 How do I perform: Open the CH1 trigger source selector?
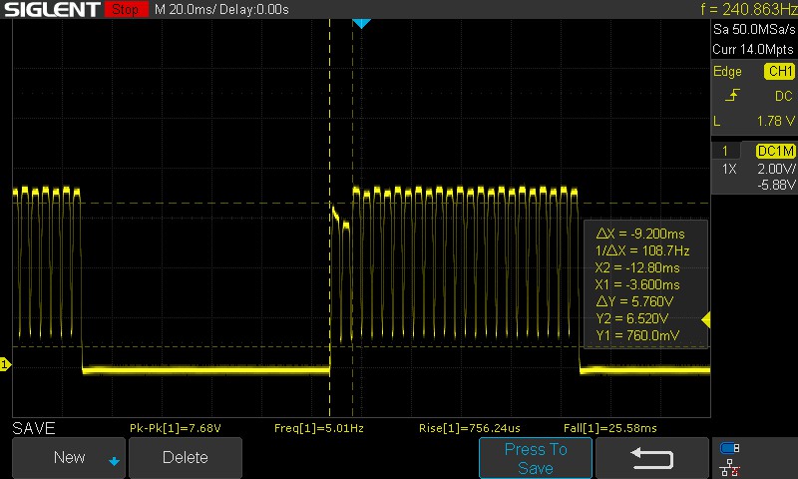pos(779,72)
